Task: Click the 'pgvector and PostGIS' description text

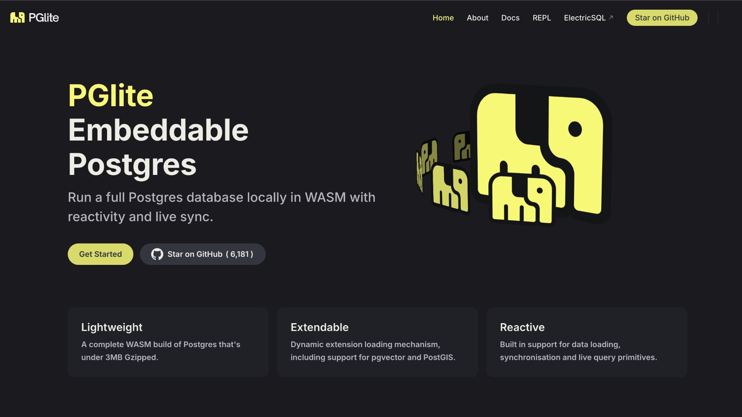Action: (413, 358)
